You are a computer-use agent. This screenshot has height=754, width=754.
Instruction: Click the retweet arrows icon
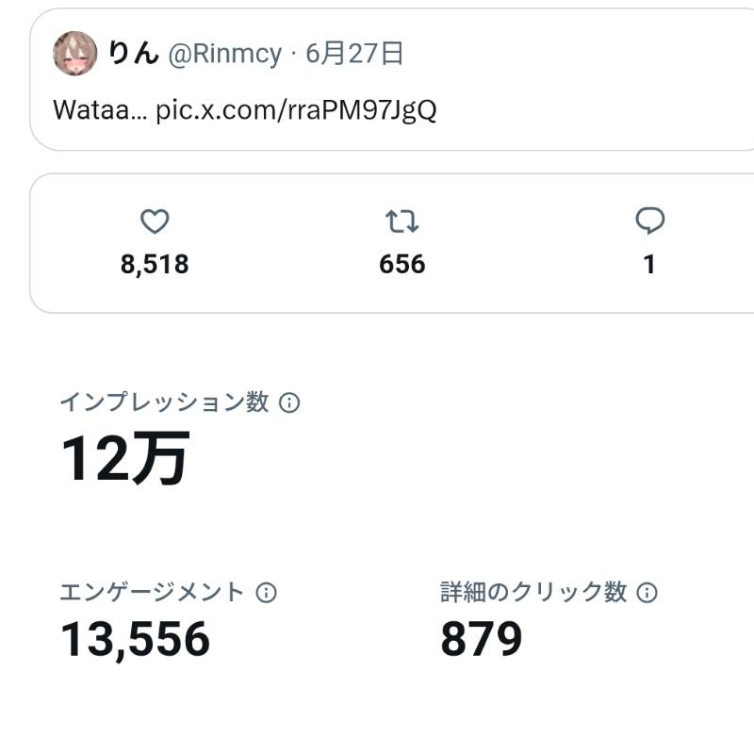(x=402, y=221)
